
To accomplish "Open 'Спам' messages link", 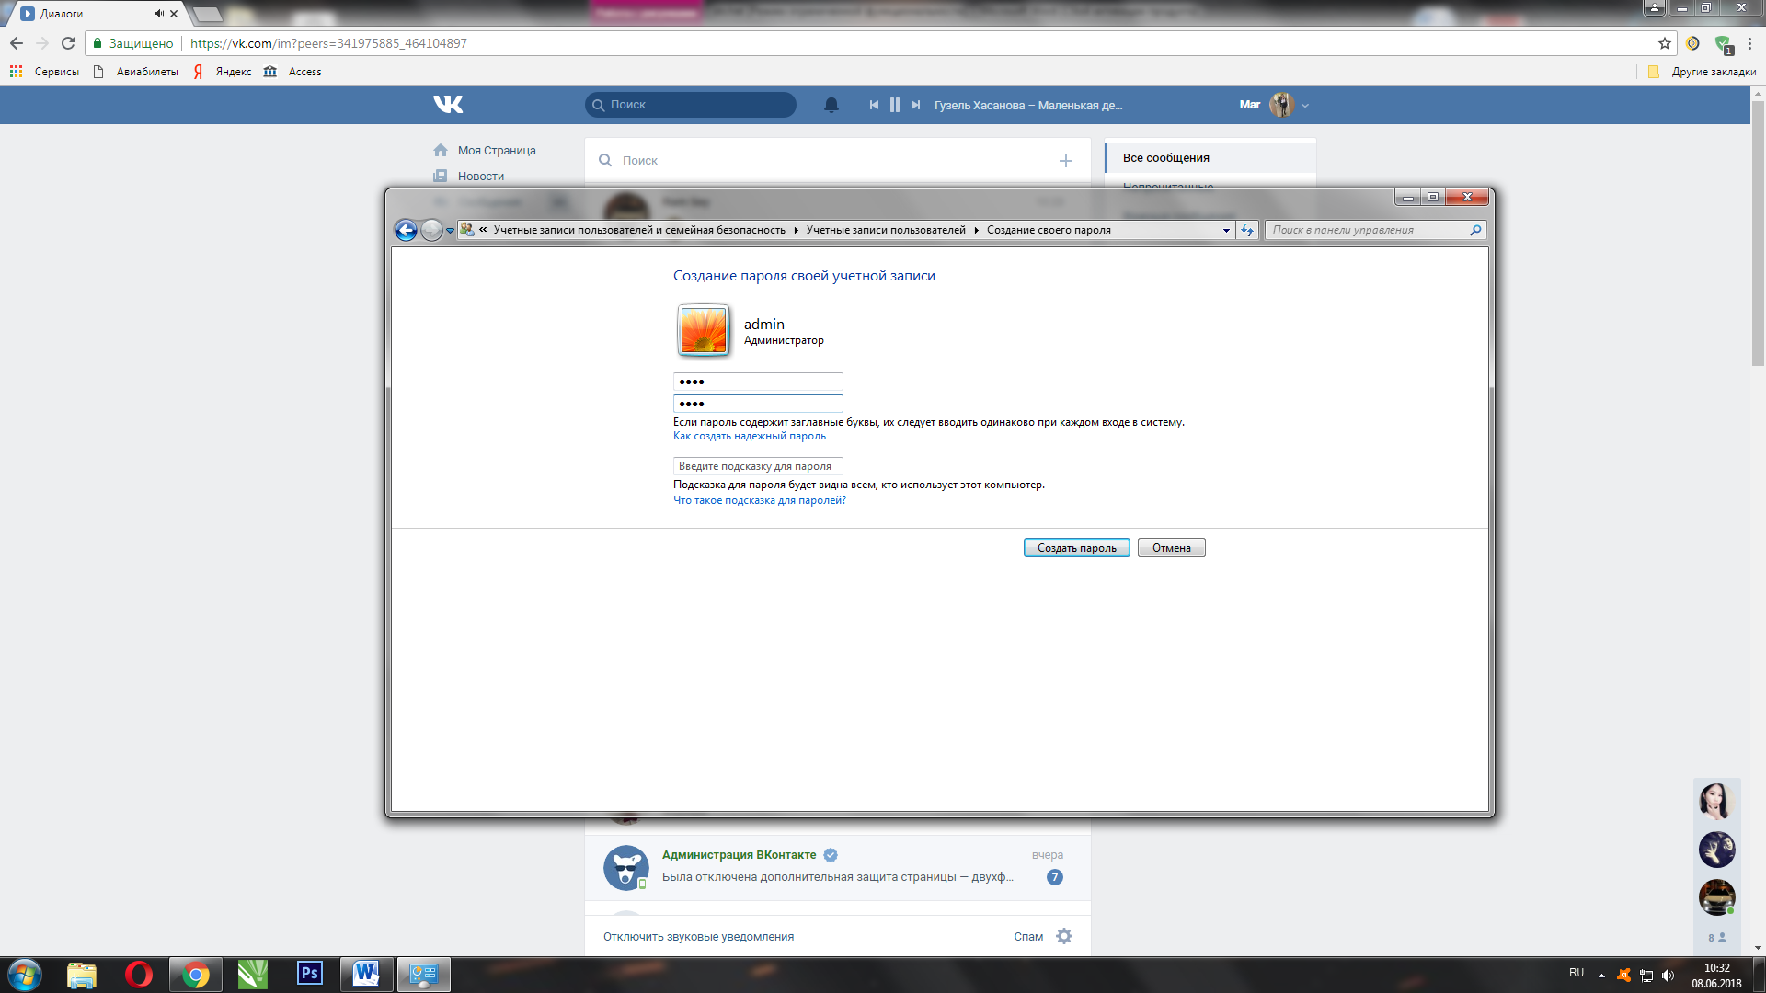I will (1028, 937).
